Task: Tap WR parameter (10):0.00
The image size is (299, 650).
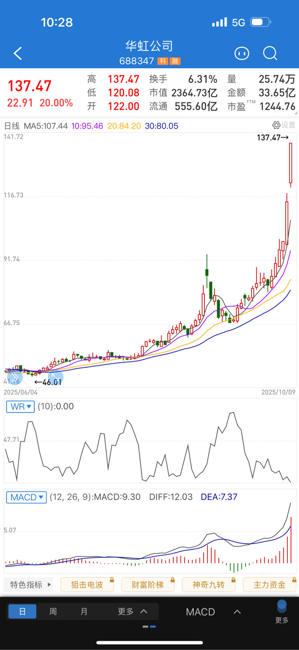Action: pyautogui.click(x=56, y=407)
